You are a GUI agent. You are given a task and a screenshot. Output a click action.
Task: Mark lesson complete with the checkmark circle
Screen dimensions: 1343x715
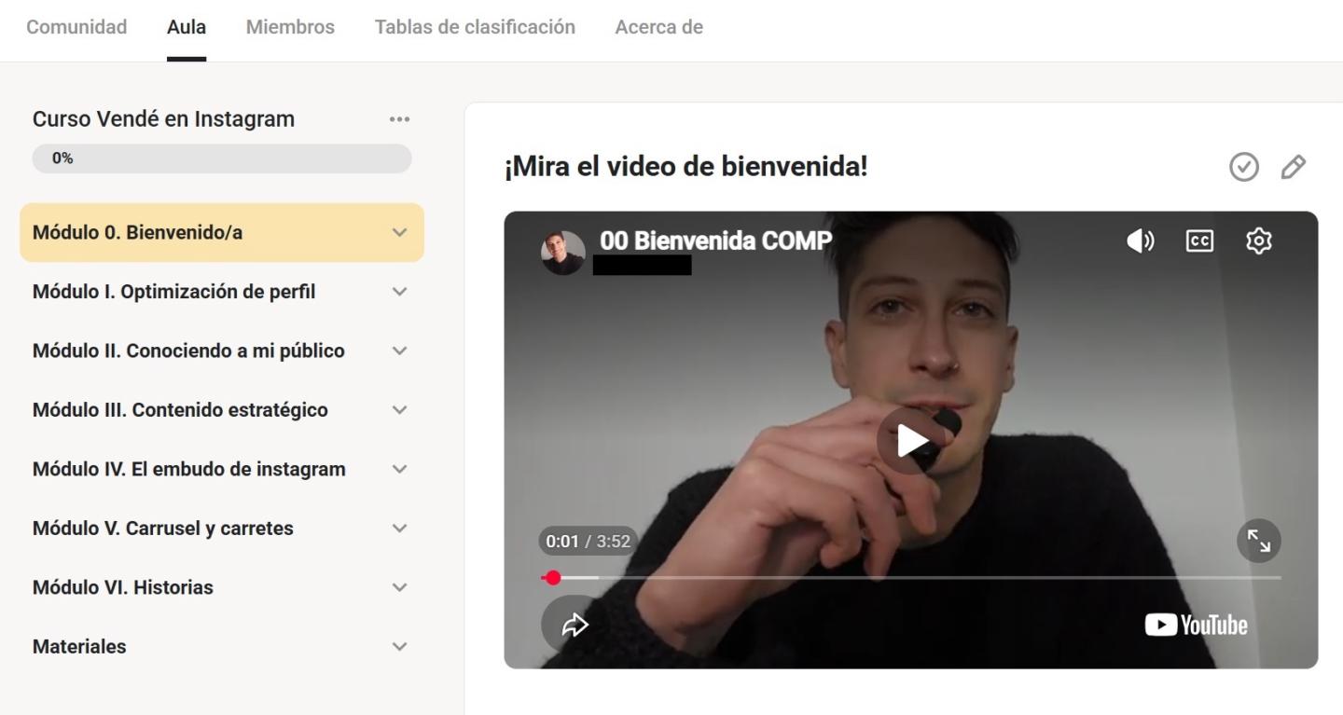click(1244, 167)
